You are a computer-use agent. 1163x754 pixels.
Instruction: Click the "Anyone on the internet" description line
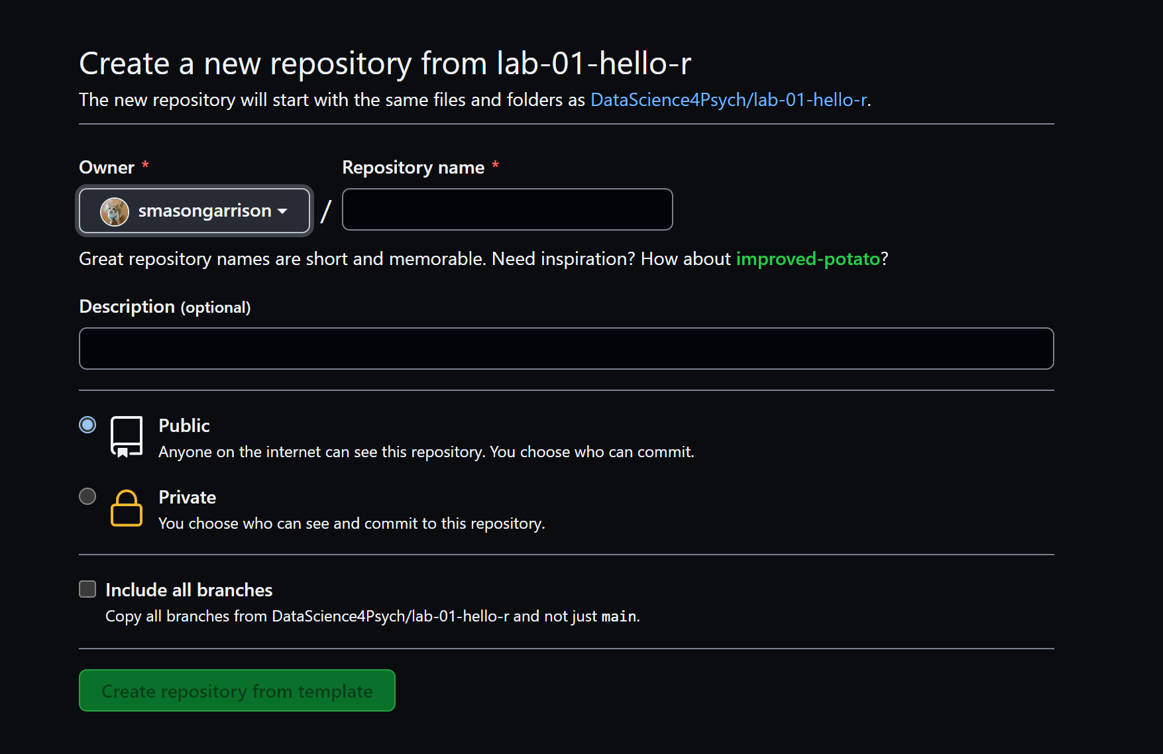click(426, 452)
